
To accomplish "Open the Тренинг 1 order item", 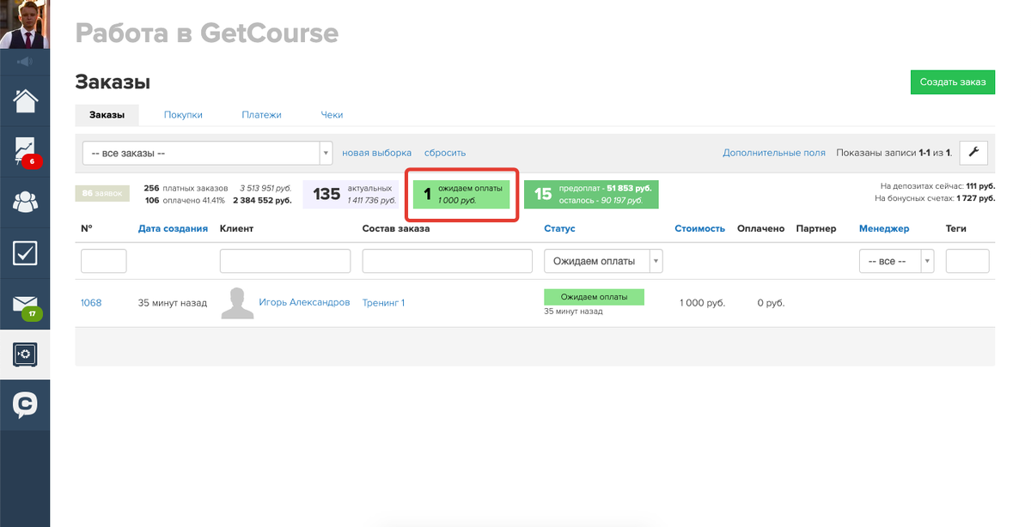I will click(383, 303).
